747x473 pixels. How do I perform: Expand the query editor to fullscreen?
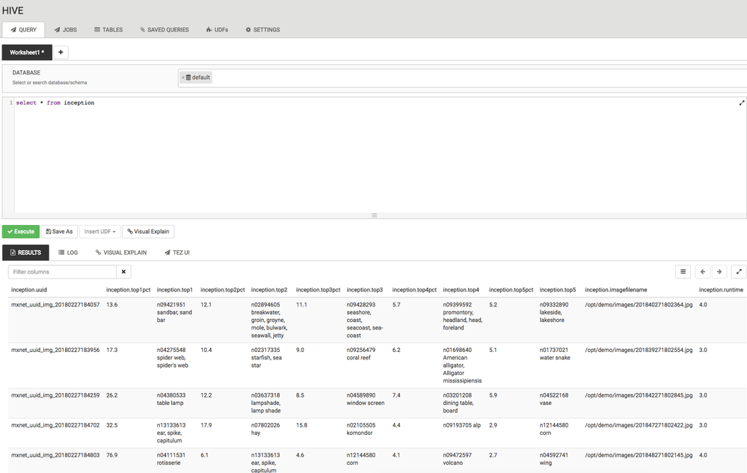coord(741,103)
